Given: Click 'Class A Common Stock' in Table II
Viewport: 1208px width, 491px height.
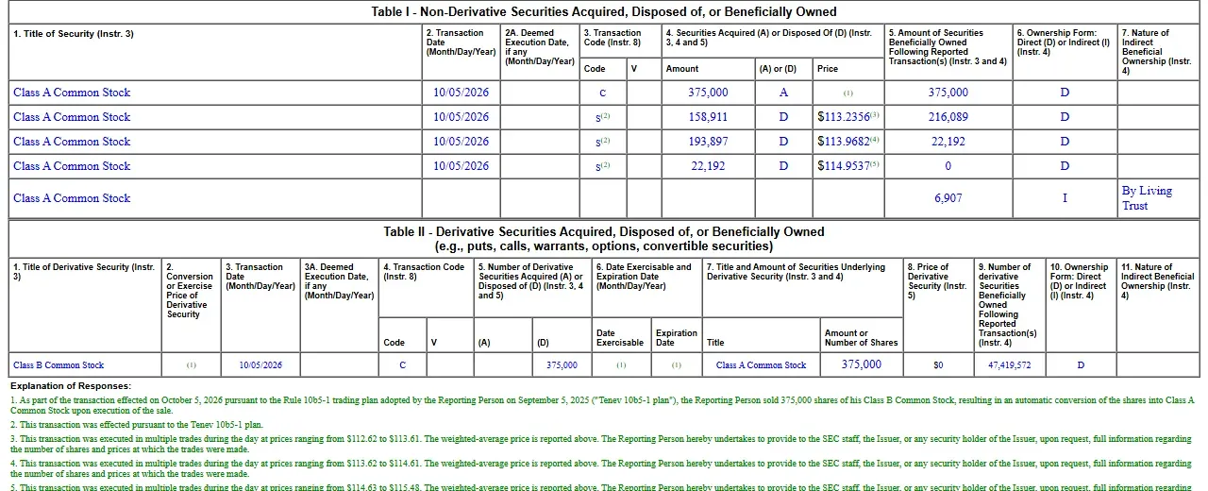Looking at the screenshot, I should (762, 365).
